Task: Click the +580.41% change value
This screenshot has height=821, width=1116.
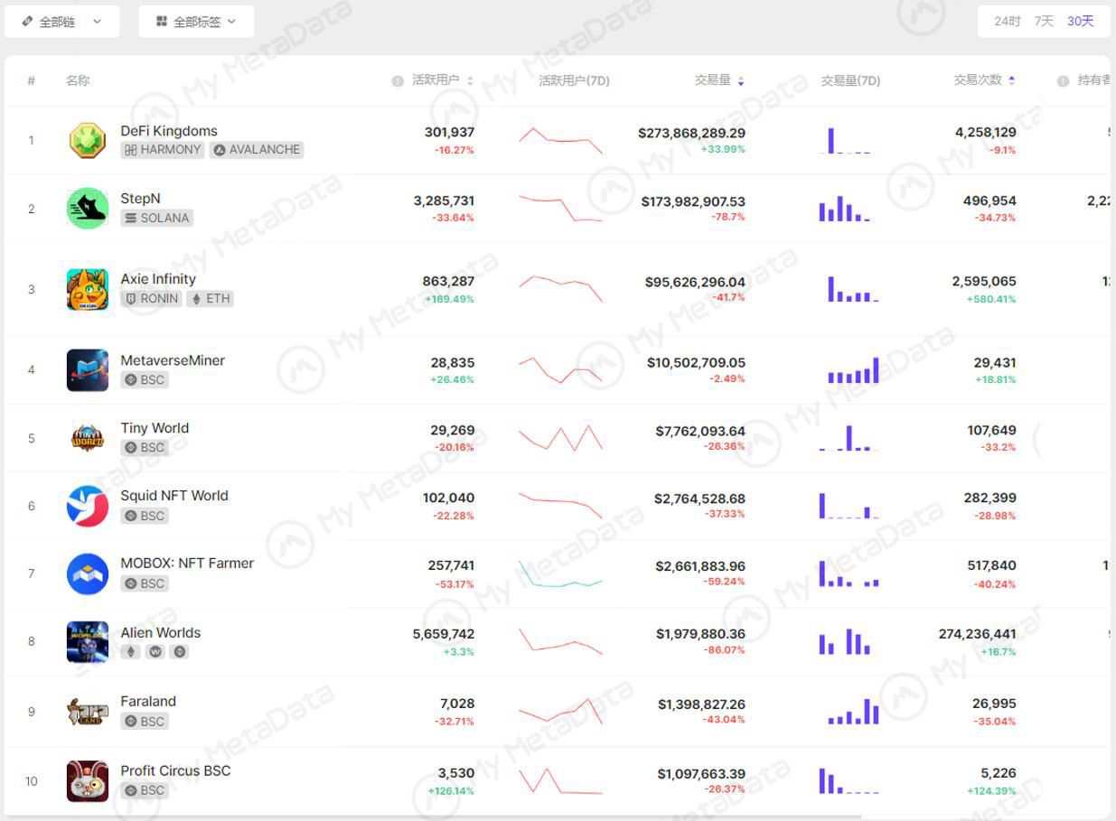Action: pos(991,299)
